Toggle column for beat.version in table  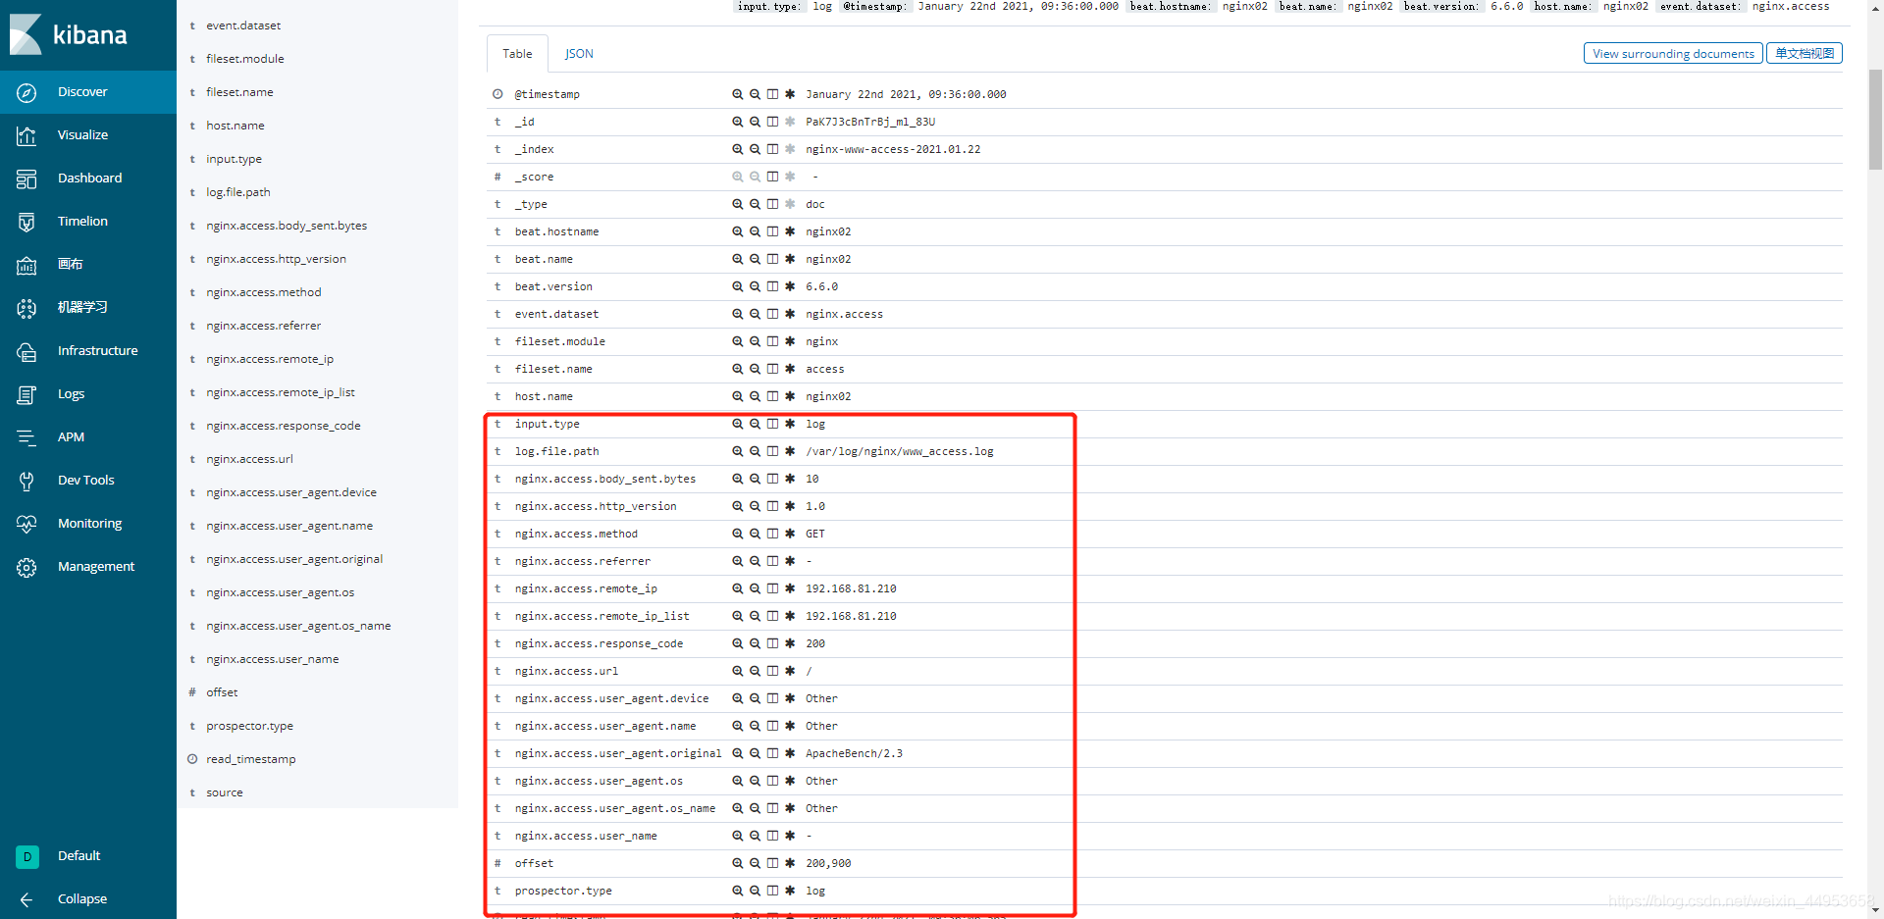(772, 286)
